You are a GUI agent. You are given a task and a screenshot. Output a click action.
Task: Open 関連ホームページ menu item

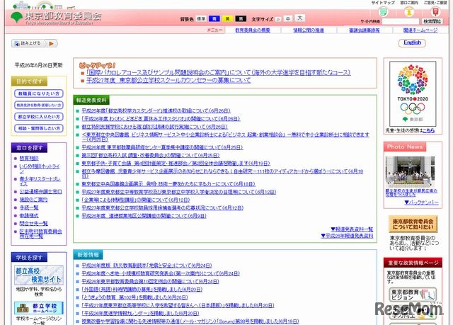point(420,30)
